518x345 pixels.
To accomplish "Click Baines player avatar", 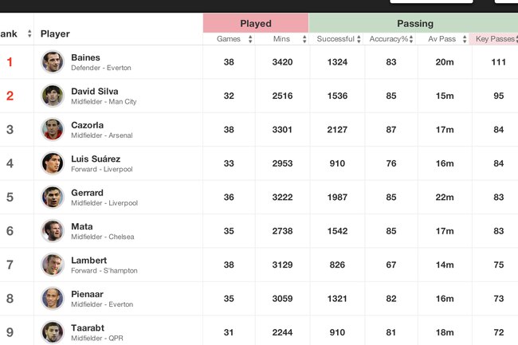I will pos(52,61).
